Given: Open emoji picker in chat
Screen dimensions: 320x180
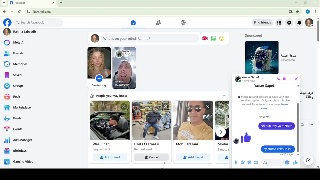Looking at the screenshot, I should (x=287, y=162).
